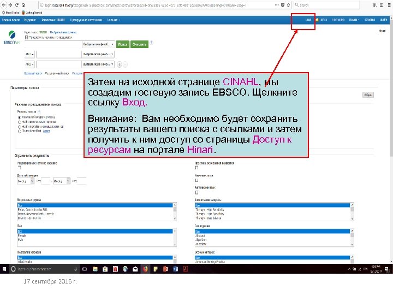The height and width of the screenshot is (295, 393).
Task: Open the Firefox Library icon
Action: [x=375, y=5]
